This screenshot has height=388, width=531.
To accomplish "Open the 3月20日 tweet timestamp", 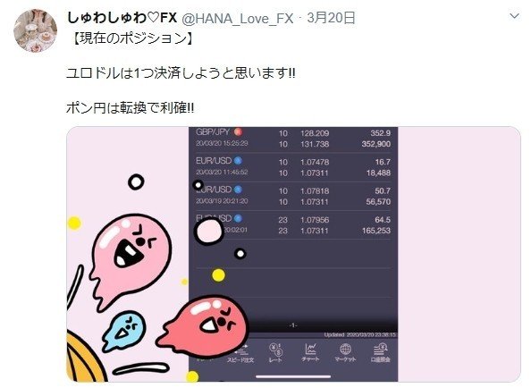I will pos(331,18).
